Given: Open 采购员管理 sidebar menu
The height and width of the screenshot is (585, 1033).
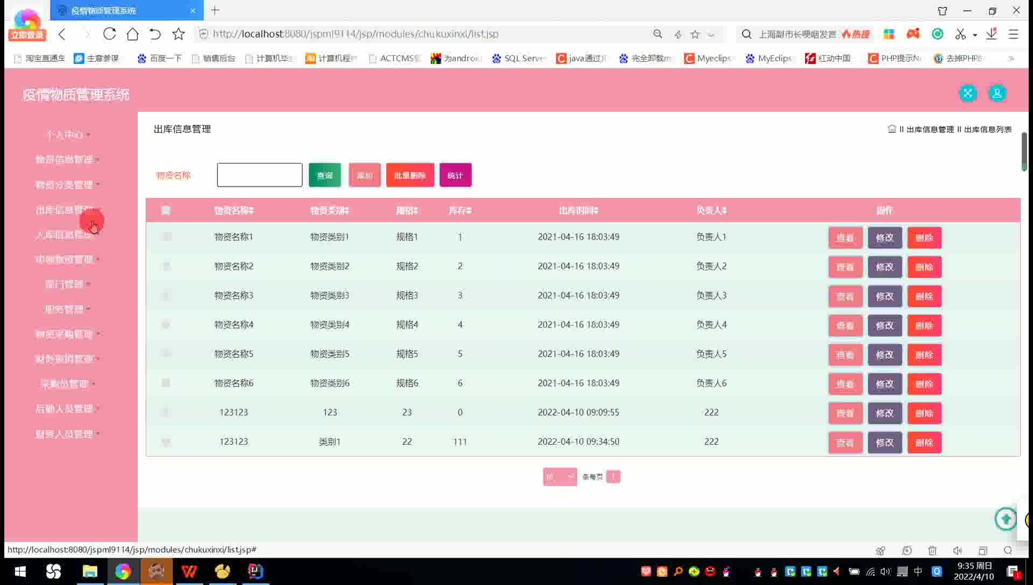Looking at the screenshot, I should tap(67, 384).
